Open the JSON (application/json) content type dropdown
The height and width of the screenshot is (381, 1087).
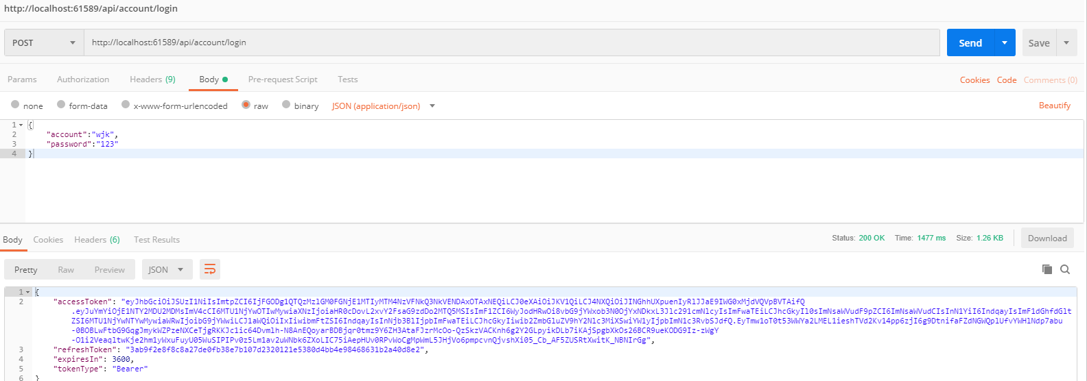tap(383, 106)
